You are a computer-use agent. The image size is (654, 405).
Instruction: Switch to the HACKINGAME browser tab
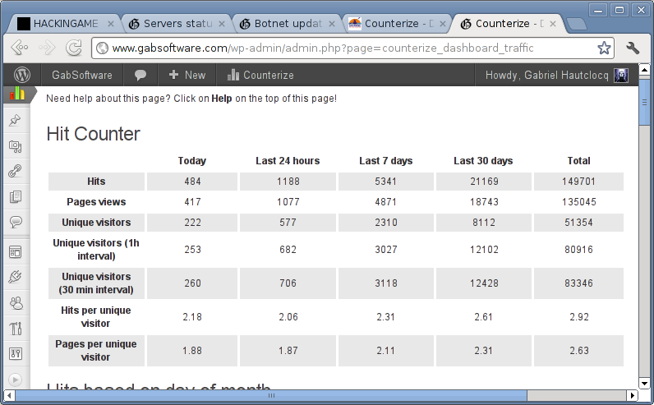(64, 24)
